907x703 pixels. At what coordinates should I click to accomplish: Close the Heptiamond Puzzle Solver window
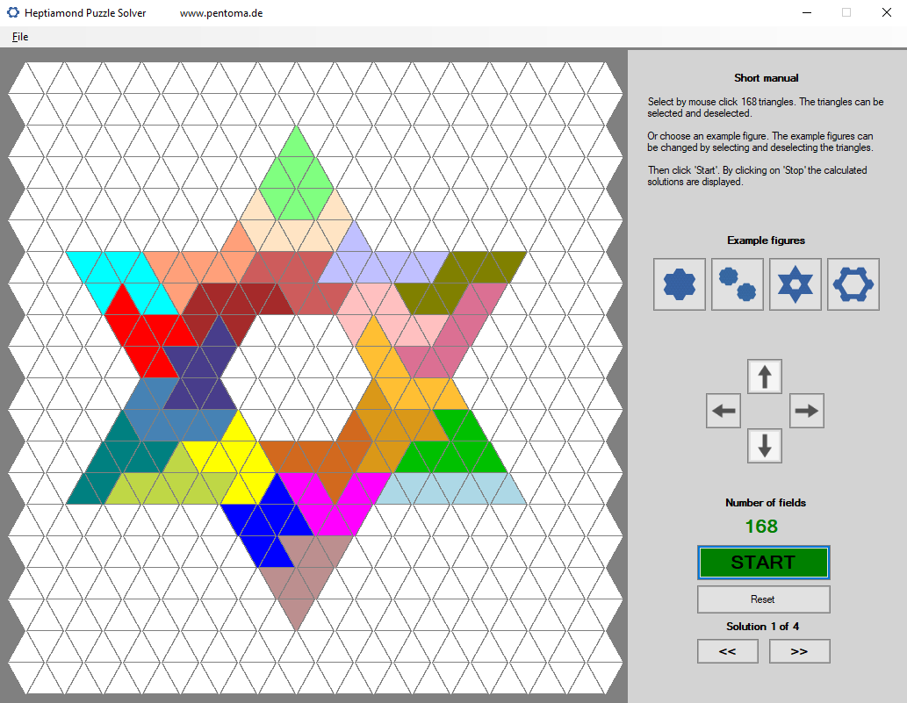(x=886, y=12)
